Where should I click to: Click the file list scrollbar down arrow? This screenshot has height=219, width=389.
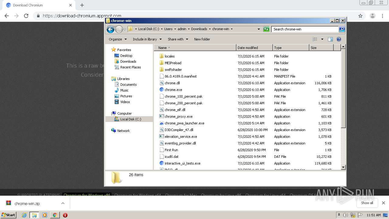[343, 167]
